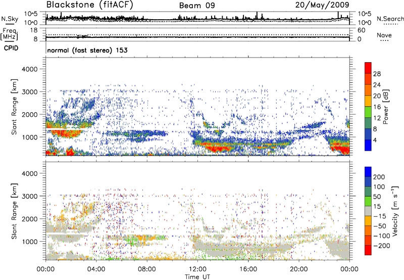Click the 'N.Sky' legend label

[10, 19]
